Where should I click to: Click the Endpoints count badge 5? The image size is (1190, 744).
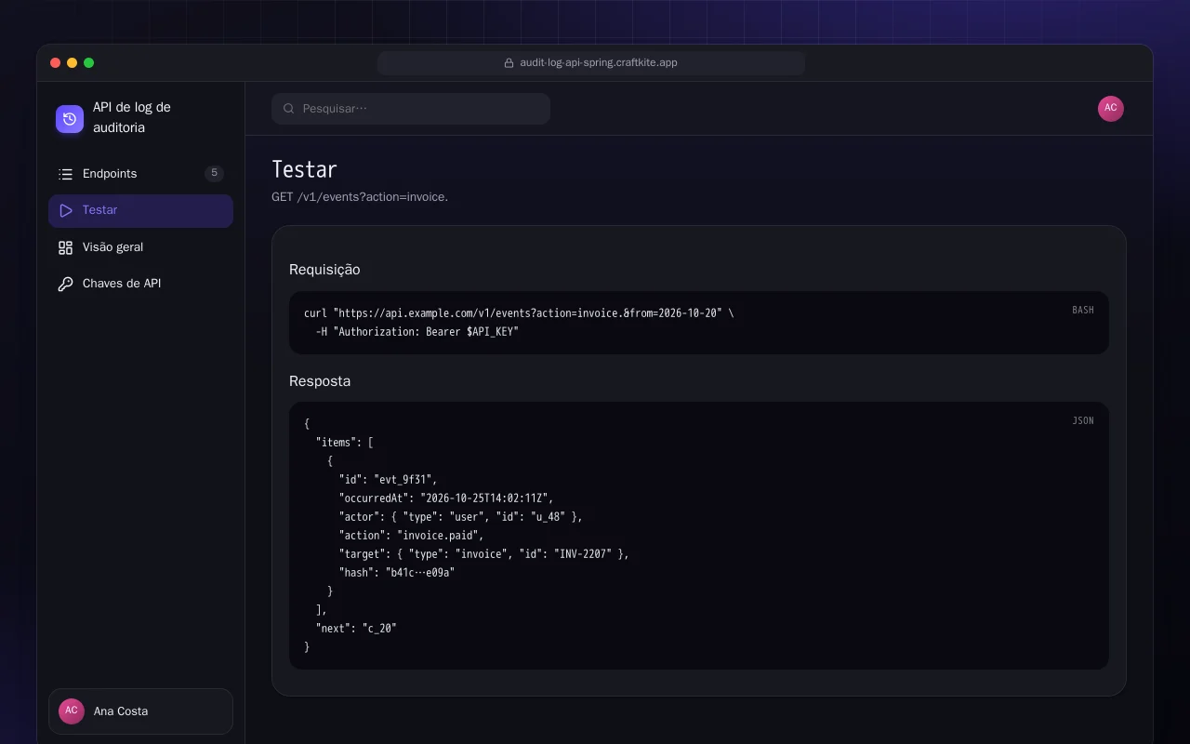pyautogui.click(x=214, y=174)
